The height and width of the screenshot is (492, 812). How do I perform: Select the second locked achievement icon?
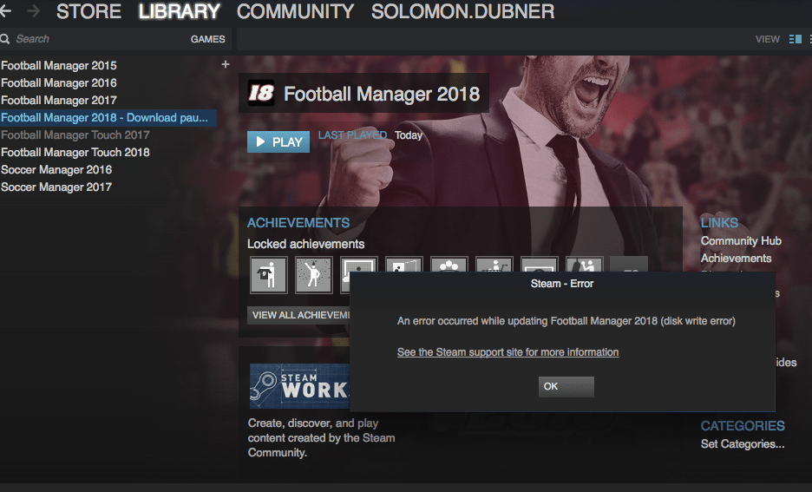[313, 274]
